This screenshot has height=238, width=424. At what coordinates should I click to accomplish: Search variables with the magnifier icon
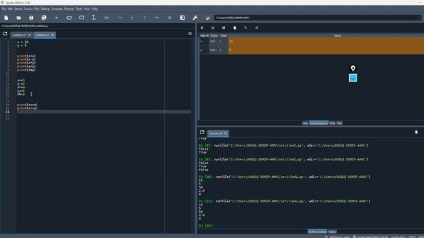pos(246,28)
